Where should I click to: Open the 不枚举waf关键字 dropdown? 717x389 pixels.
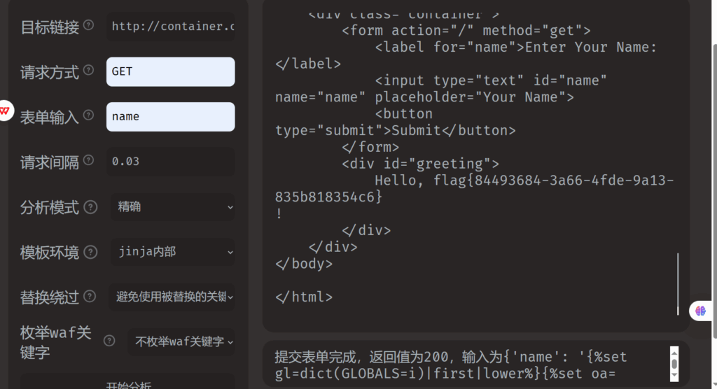pos(181,341)
